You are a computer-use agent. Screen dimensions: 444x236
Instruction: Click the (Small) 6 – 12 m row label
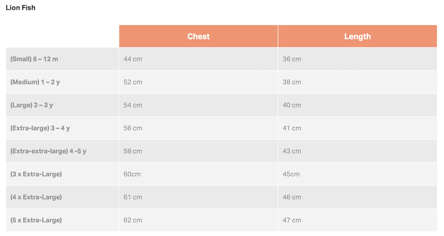[x=34, y=59]
